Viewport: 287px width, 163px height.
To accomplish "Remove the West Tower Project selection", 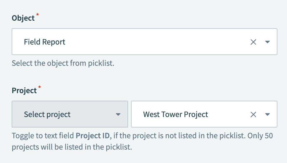I will click(x=253, y=114).
